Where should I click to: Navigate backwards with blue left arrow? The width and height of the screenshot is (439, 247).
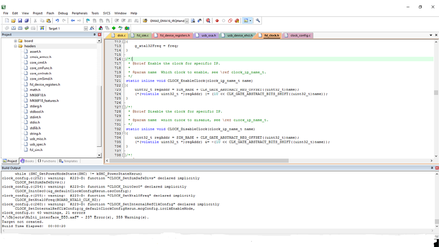pos(73,21)
